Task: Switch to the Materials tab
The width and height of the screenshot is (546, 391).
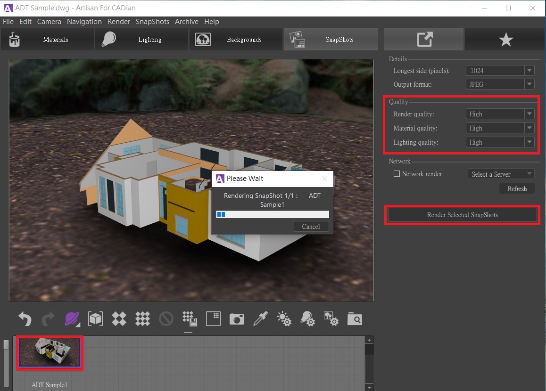Action: (x=48, y=40)
